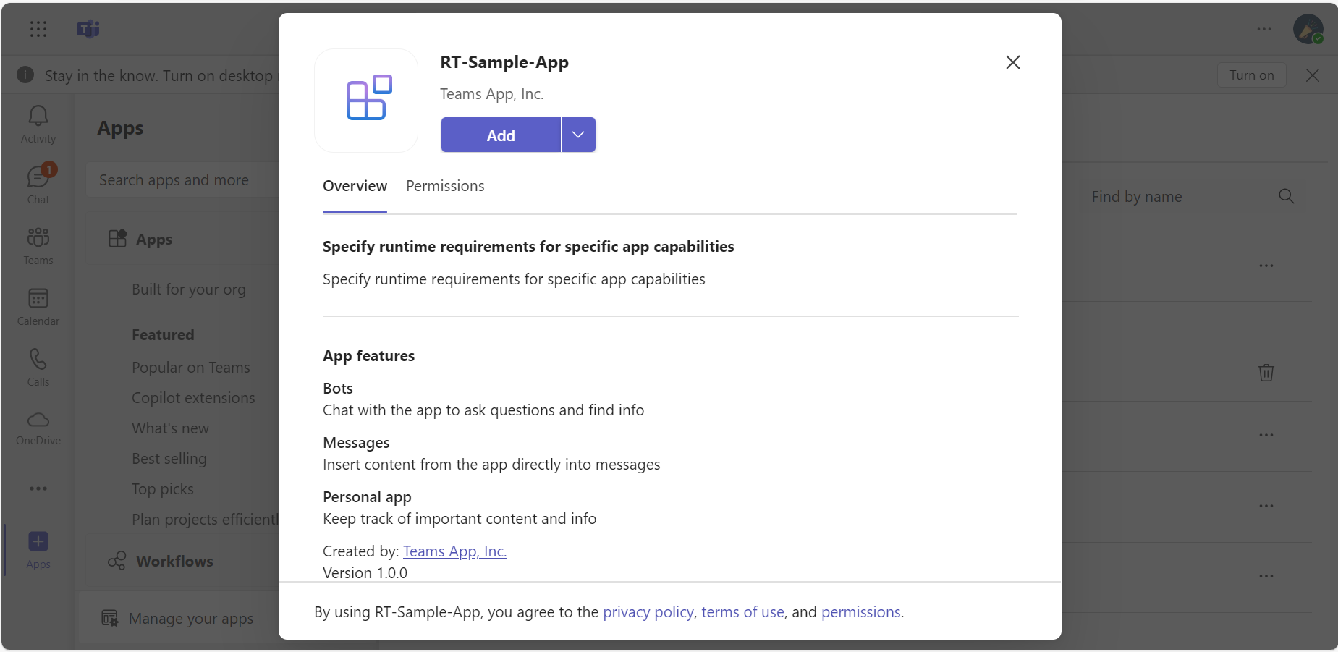
Task: Open the Calls phone icon
Action: (x=38, y=368)
